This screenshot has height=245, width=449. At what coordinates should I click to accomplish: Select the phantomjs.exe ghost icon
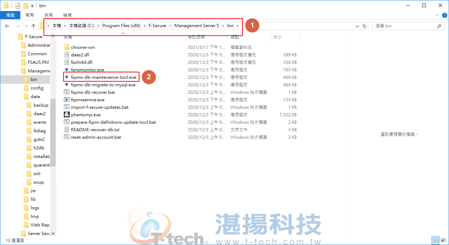point(67,114)
